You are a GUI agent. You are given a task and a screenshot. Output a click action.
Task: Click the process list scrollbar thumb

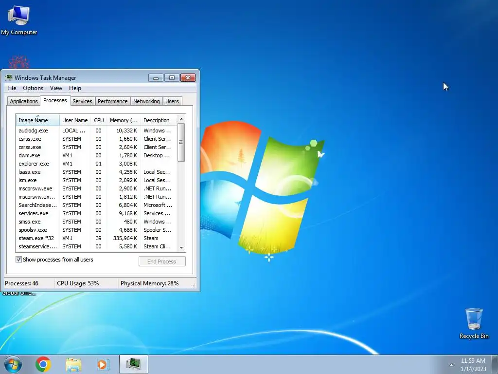point(181,143)
